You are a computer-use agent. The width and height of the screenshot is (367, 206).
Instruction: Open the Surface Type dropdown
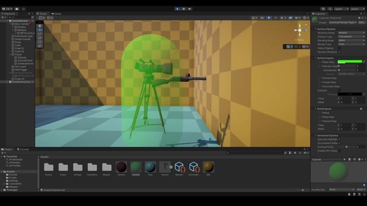[352, 37]
